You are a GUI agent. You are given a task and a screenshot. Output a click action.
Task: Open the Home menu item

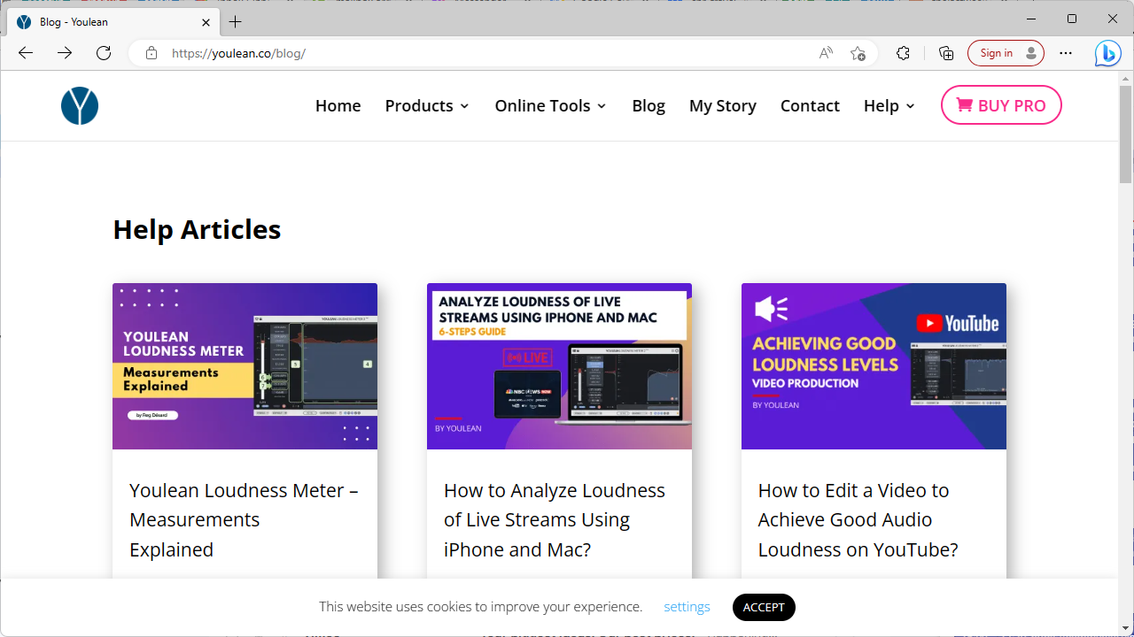(338, 106)
